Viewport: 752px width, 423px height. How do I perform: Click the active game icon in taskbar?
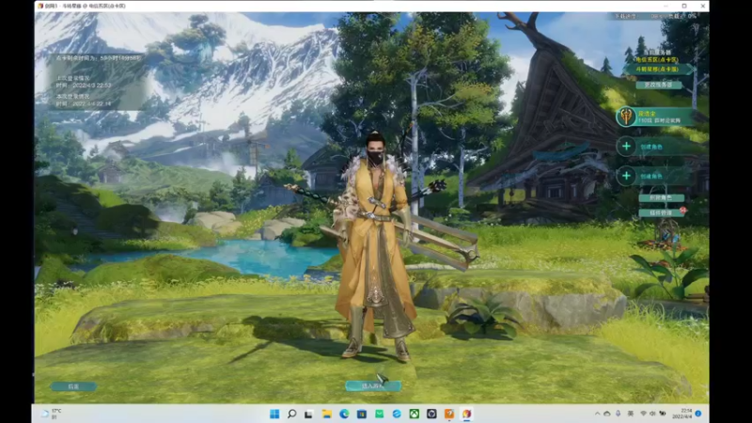466,414
